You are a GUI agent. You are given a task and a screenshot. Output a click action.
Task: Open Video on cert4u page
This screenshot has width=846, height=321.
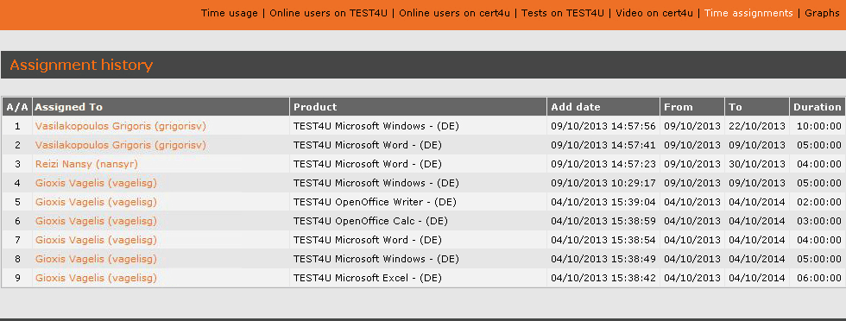pyautogui.click(x=654, y=13)
